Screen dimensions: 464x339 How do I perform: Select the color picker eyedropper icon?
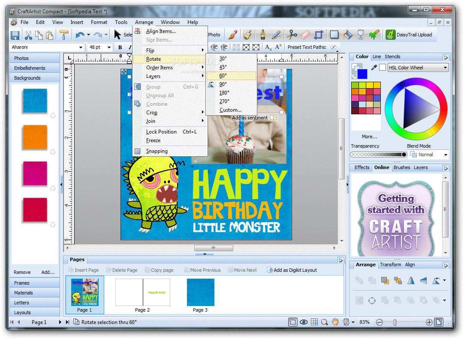[x=374, y=67]
